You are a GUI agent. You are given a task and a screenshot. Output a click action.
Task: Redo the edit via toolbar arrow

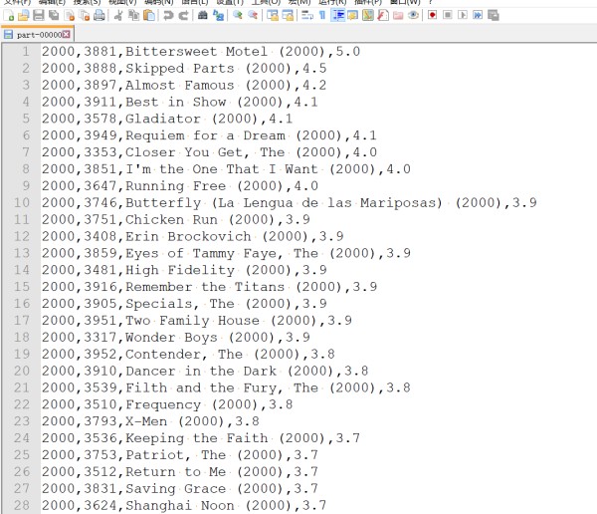pyautogui.click(x=183, y=15)
